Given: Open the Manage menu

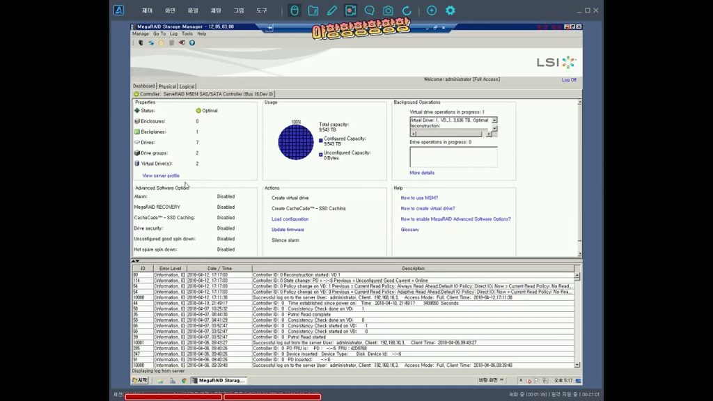Looking at the screenshot, I should (x=141, y=33).
